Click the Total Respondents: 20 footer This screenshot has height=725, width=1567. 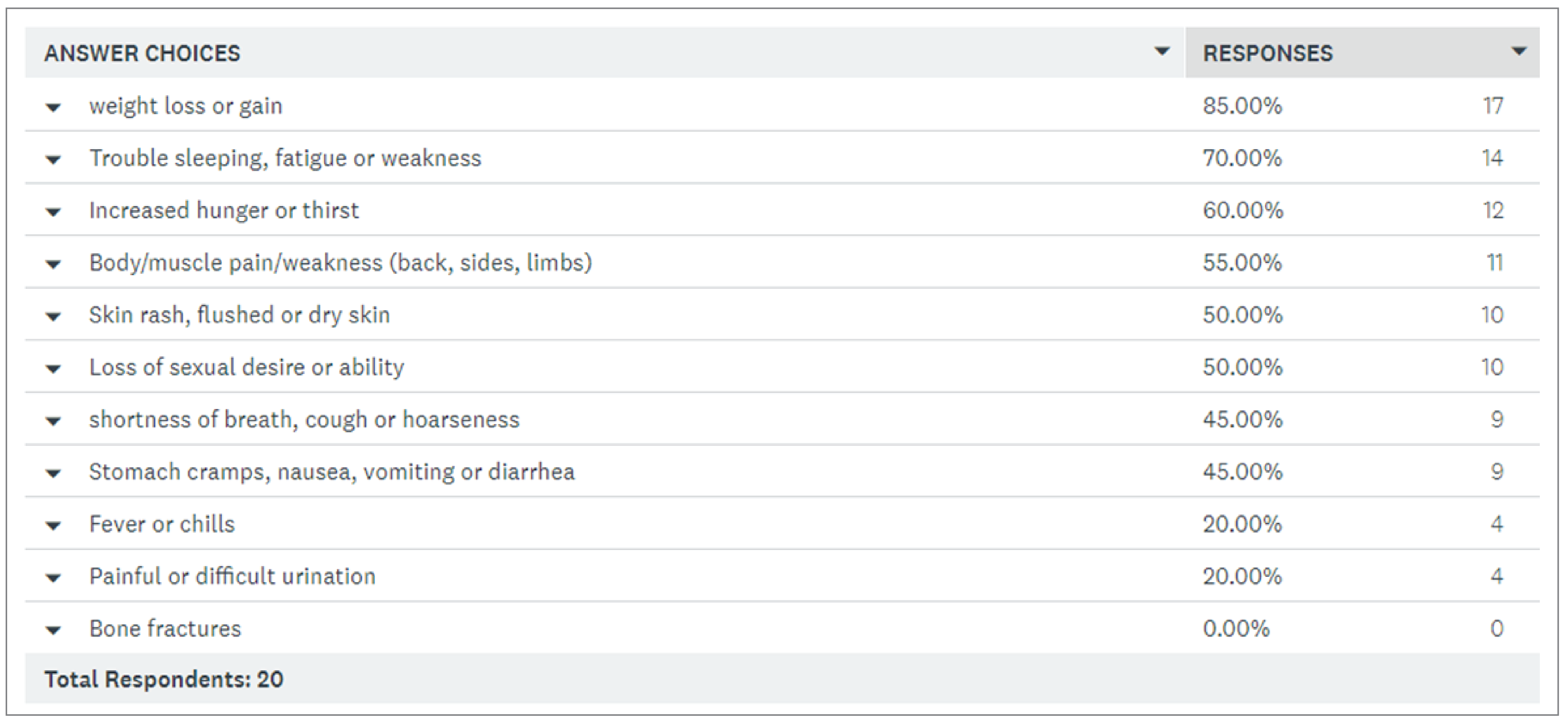pyautogui.click(x=163, y=680)
